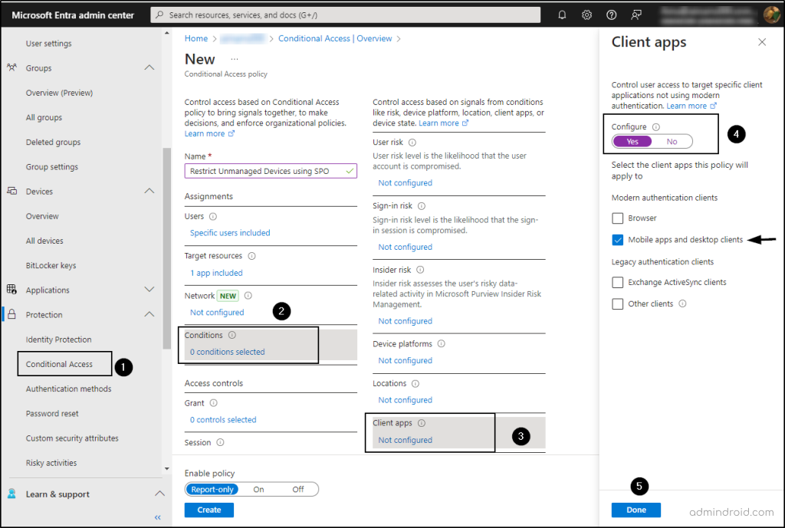Click the help question mark icon
Viewport: 785px width, 528px height.
(x=611, y=15)
